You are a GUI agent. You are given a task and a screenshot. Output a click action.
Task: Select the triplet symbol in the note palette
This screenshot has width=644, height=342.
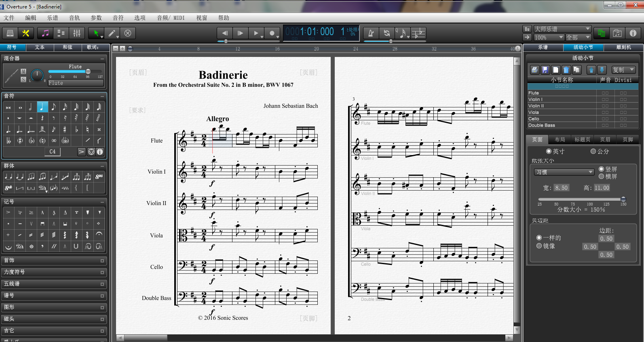click(x=42, y=130)
